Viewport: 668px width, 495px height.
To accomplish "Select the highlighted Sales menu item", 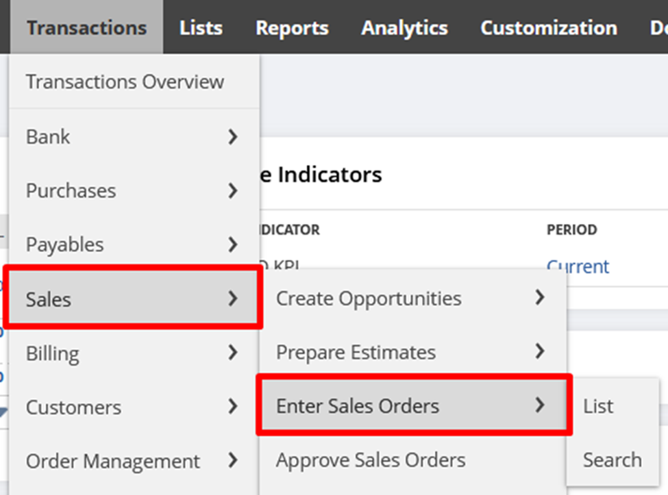I will click(134, 299).
